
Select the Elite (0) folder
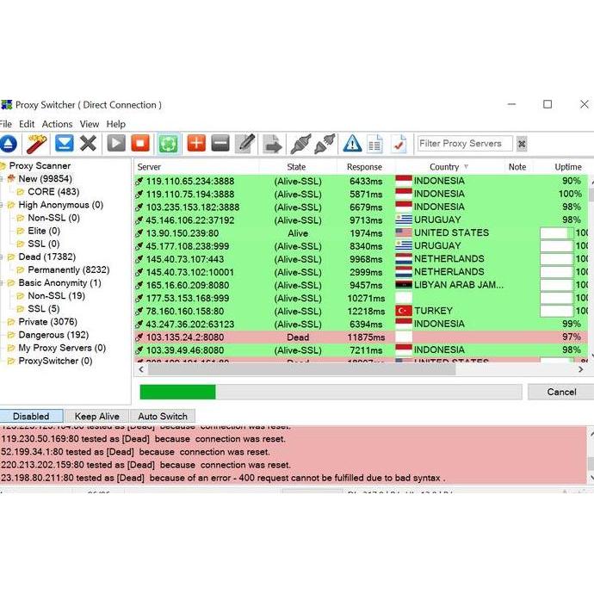point(44,231)
